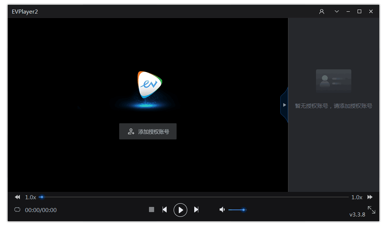The image size is (387, 226).
Task: Open the title bar dropdown chevron
Action: [x=337, y=11]
